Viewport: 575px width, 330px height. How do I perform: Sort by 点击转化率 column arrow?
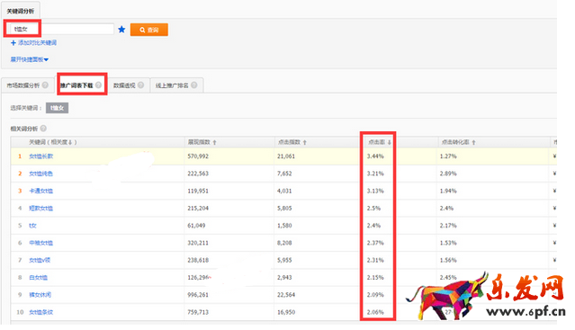point(474,142)
